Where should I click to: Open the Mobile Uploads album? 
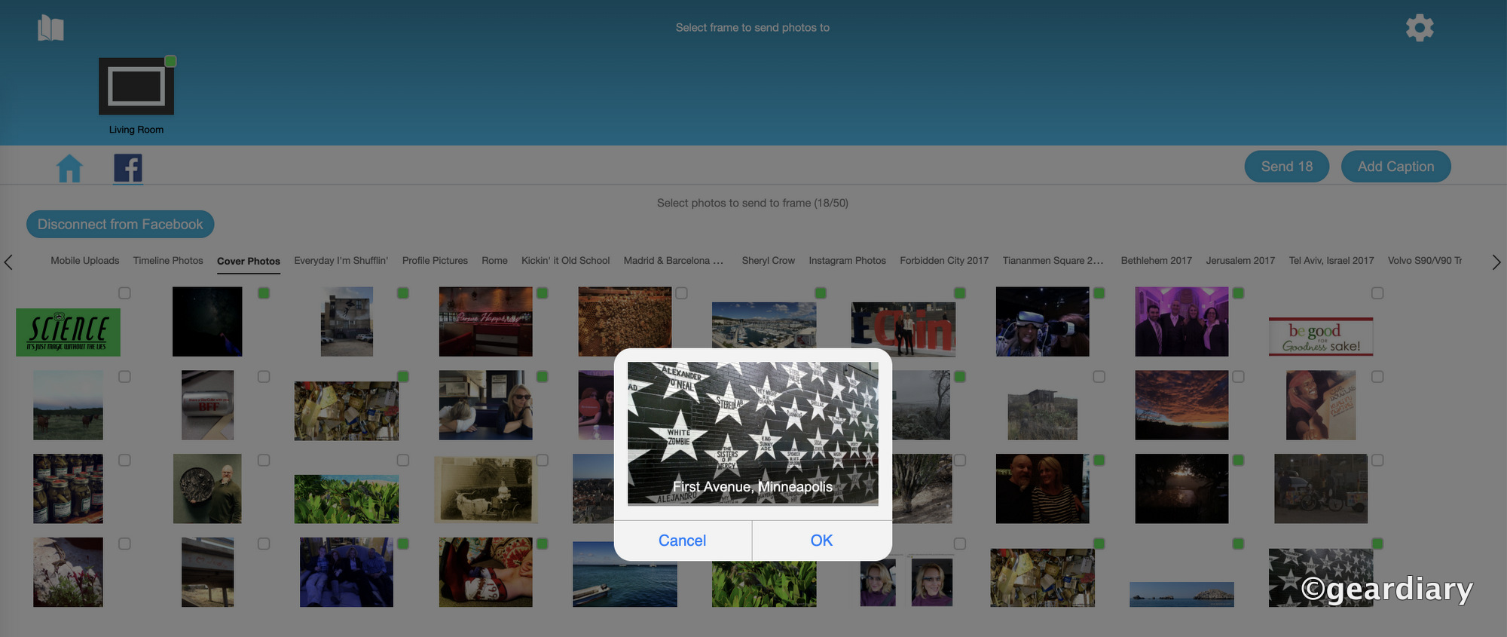(85, 260)
